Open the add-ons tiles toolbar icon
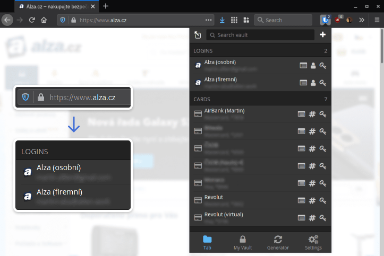 pyautogui.click(x=246, y=20)
